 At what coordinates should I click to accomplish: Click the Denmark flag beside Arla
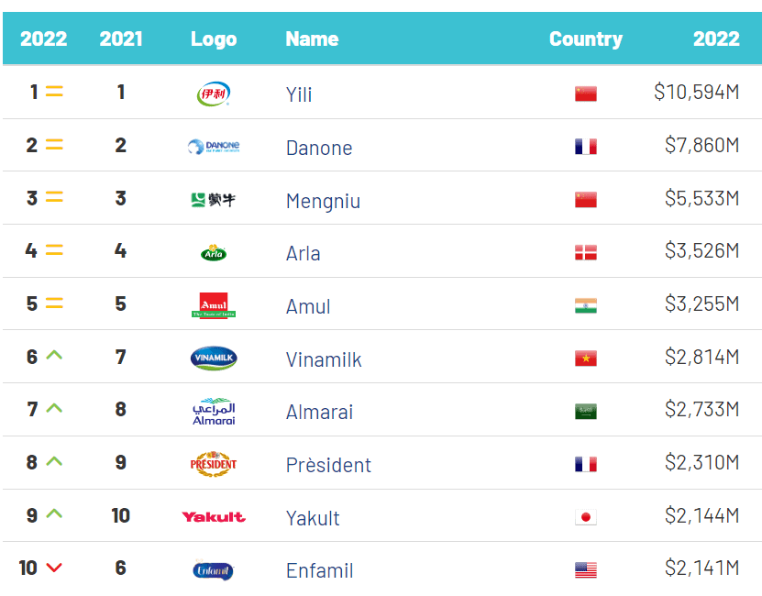586,252
